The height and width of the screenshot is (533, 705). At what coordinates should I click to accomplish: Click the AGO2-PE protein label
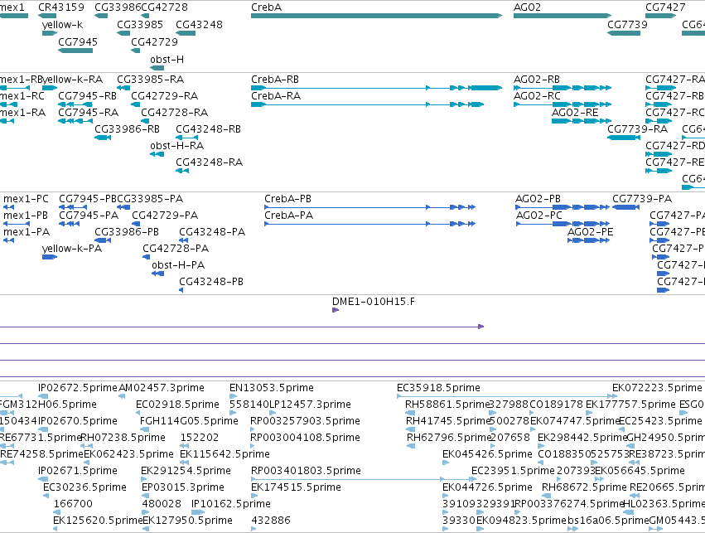click(590, 233)
